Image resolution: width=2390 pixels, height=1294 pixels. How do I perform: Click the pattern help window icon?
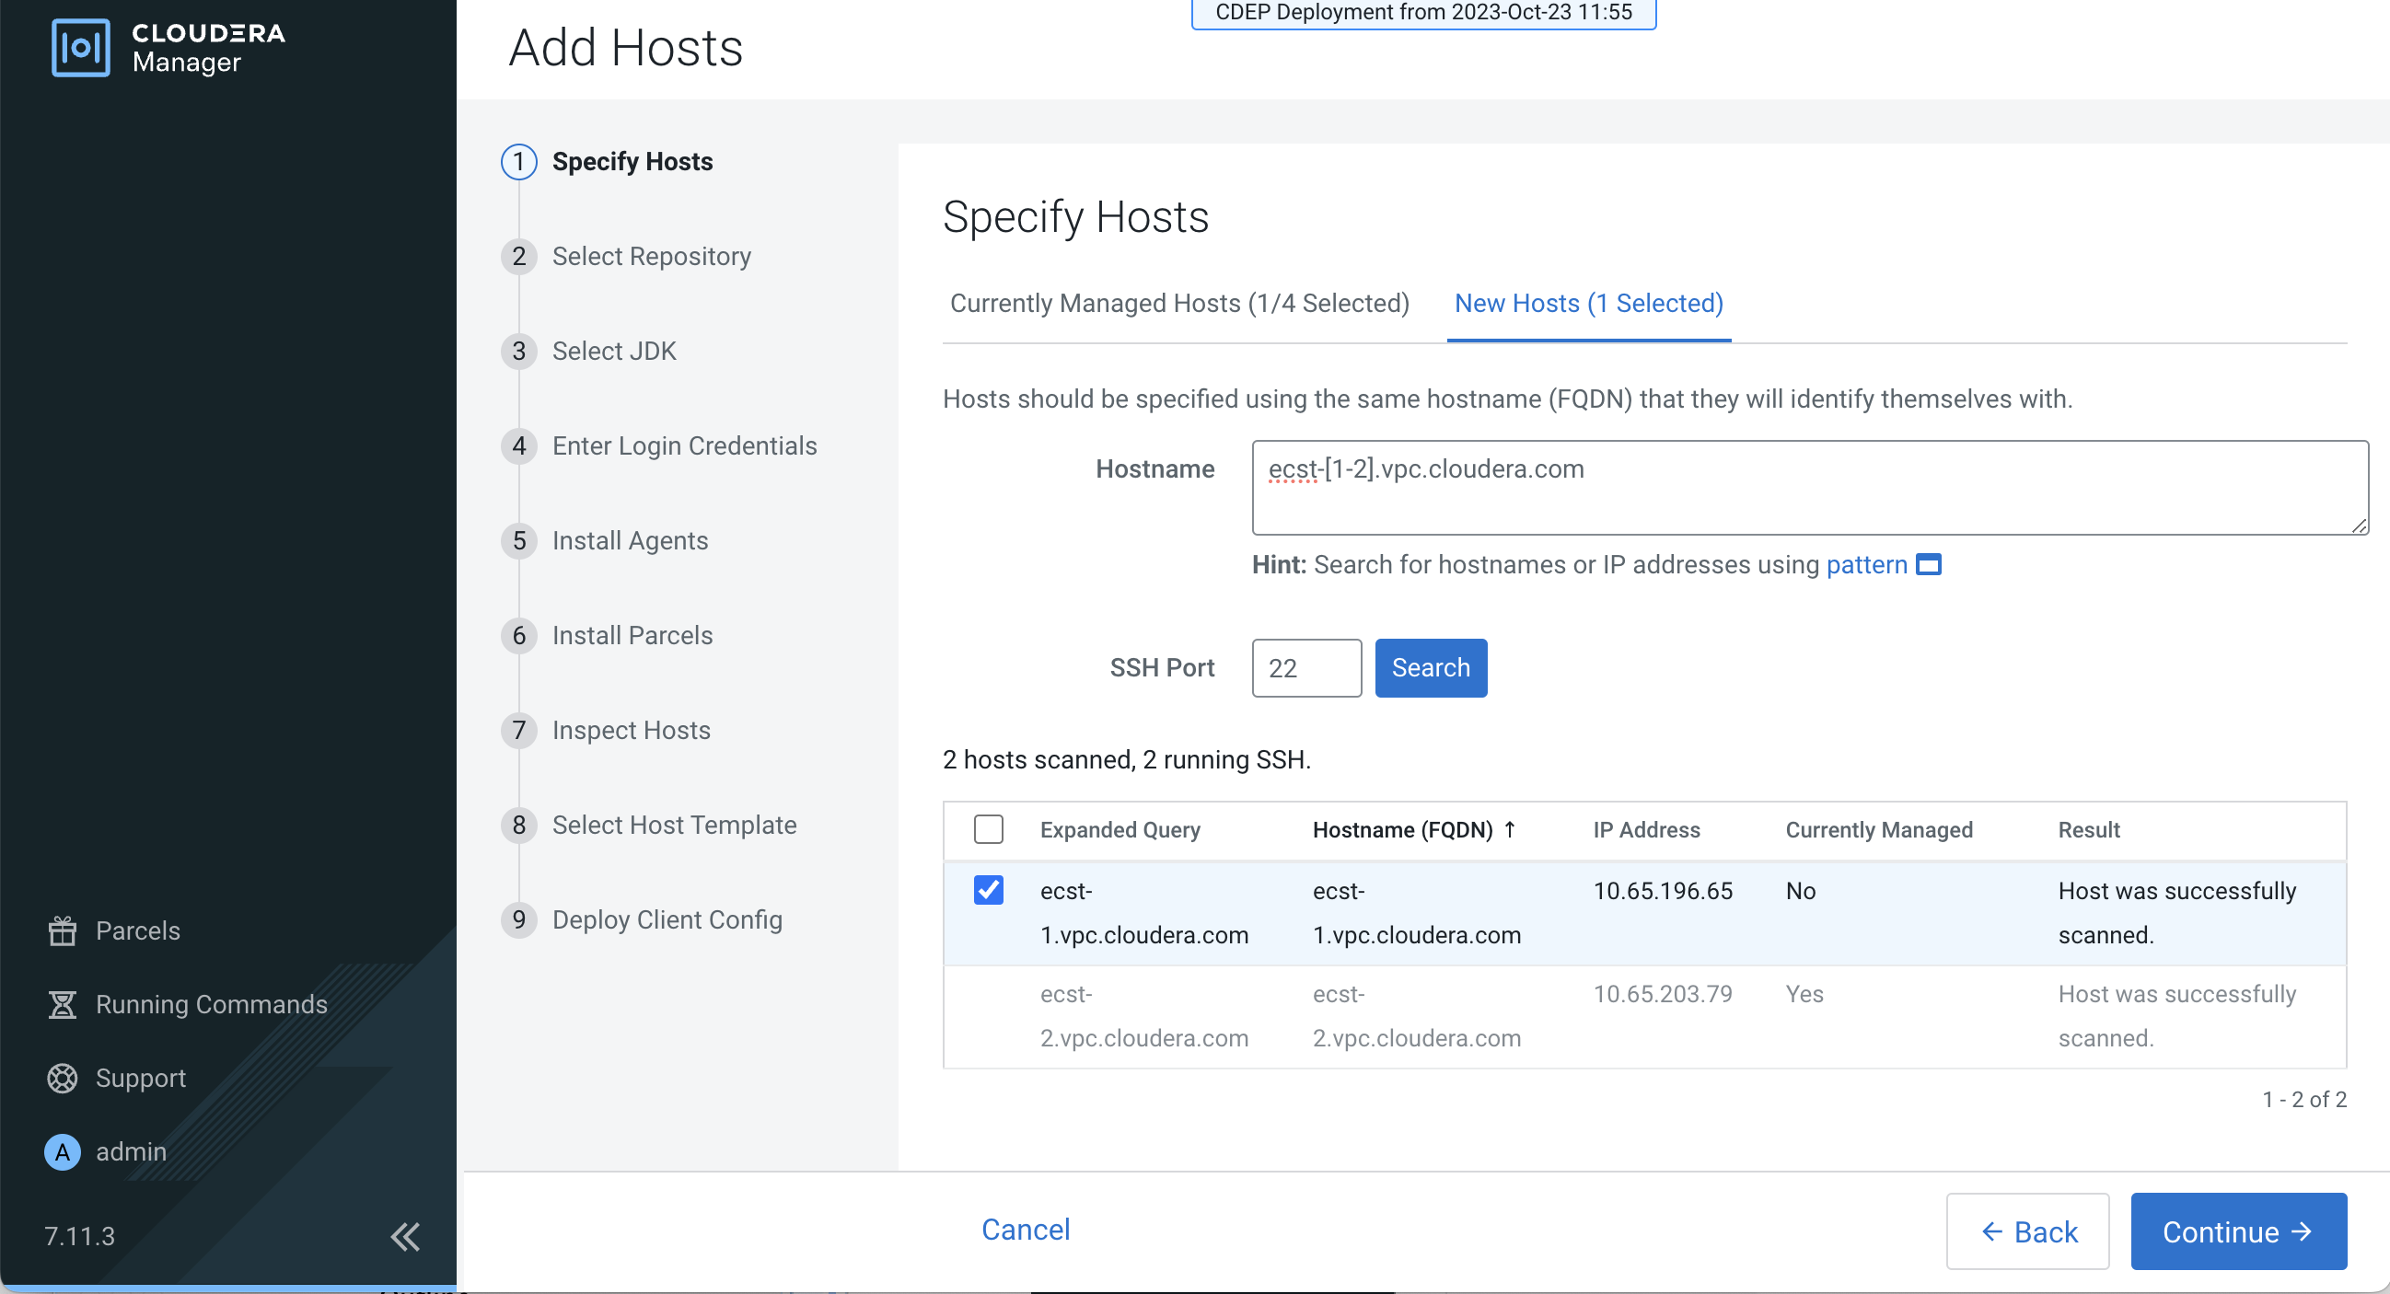(x=1929, y=565)
